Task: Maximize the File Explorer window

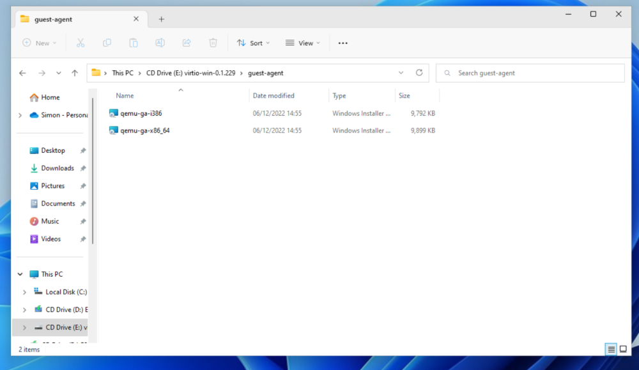Action: click(x=593, y=14)
